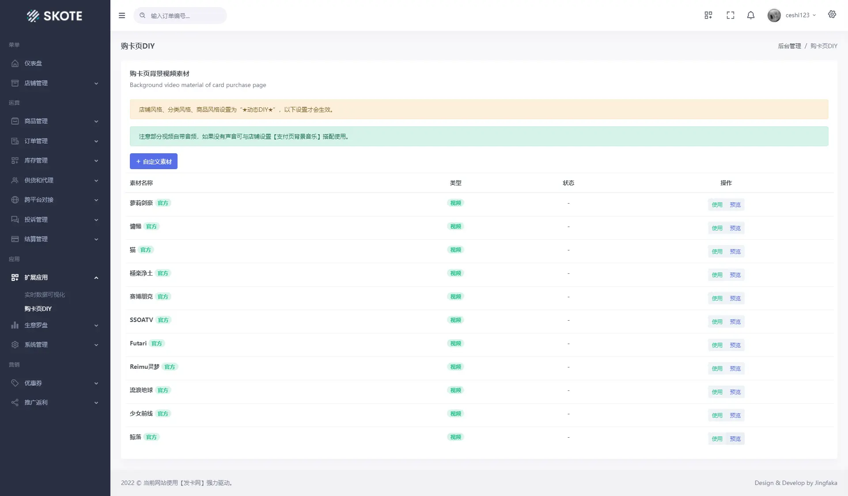Open the settings gear in header
This screenshot has height=496, width=848.
pyautogui.click(x=832, y=15)
